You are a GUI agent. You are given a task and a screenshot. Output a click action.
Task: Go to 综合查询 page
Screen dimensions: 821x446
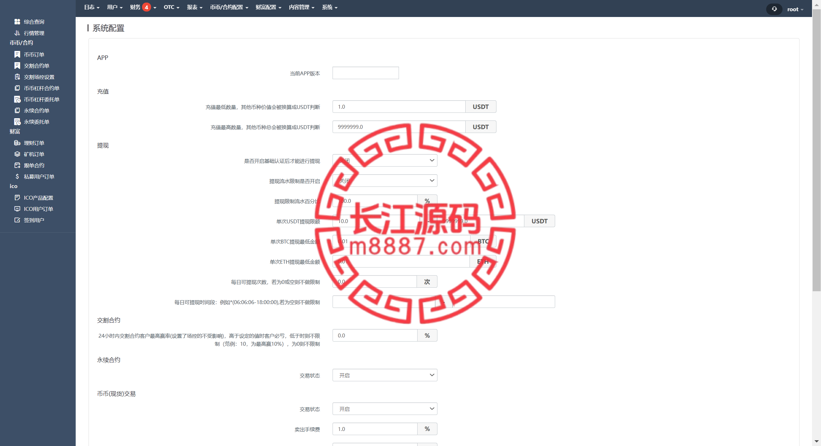[x=34, y=22]
